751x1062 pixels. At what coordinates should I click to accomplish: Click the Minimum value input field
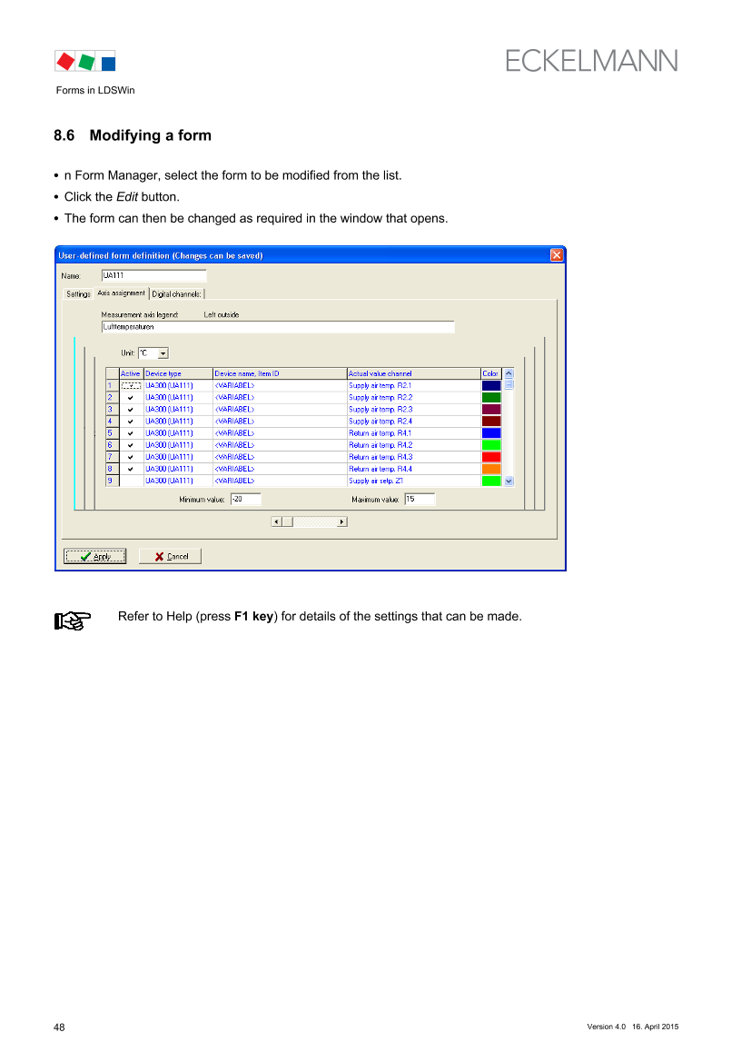(245, 500)
